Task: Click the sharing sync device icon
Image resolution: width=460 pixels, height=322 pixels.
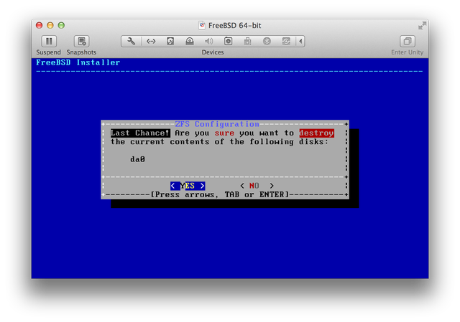Action: click(286, 42)
